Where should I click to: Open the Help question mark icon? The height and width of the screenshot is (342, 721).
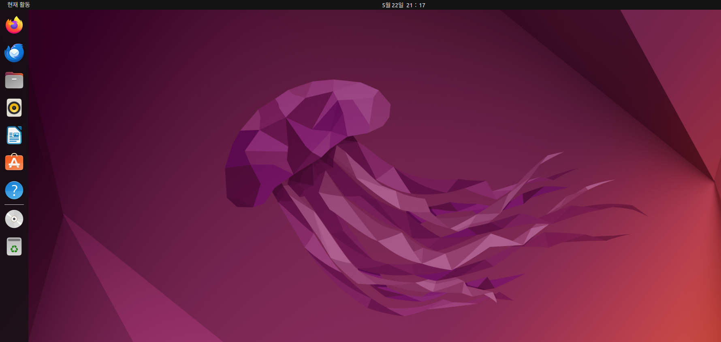click(14, 190)
